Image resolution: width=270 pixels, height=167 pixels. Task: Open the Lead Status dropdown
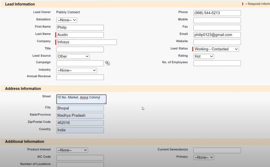pyautogui.click(x=216, y=49)
